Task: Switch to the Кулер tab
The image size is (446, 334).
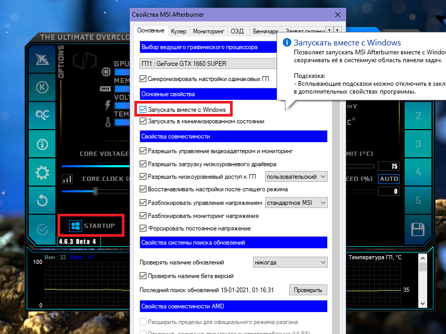Action: [178, 31]
